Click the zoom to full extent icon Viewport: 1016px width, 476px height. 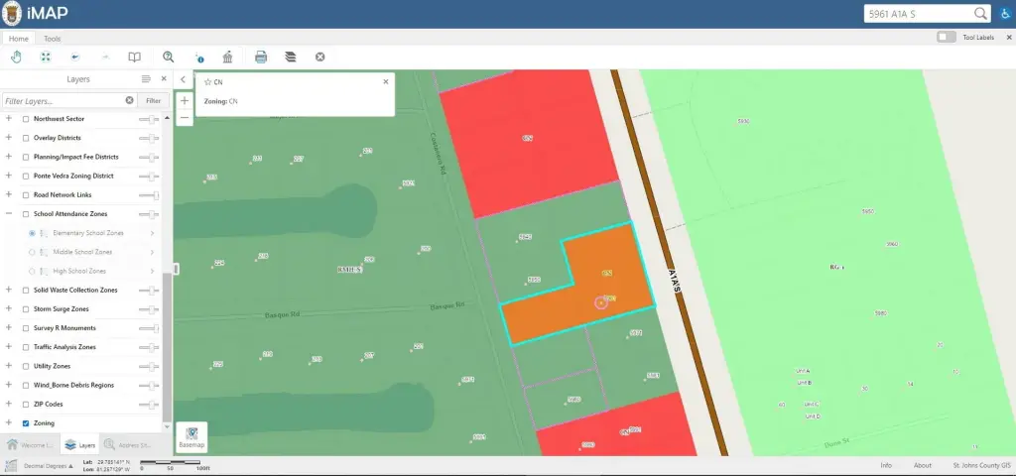pyautogui.click(x=46, y=57)
